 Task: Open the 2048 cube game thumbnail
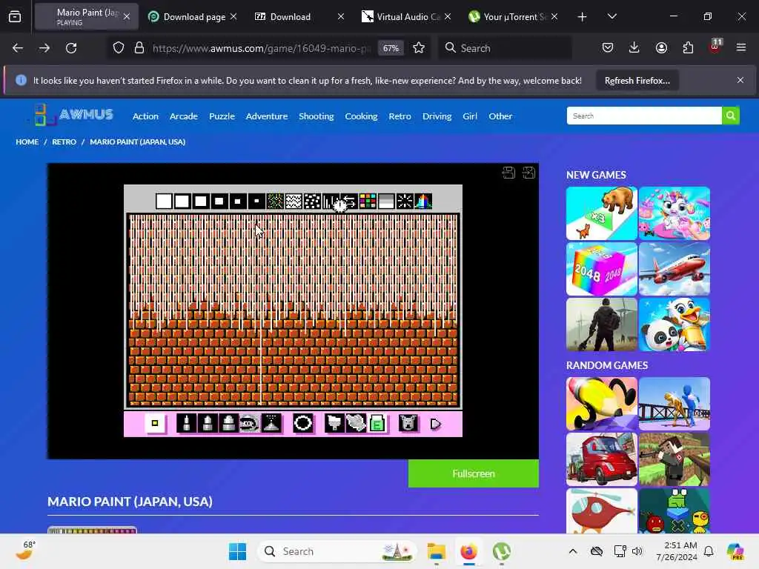602,269
